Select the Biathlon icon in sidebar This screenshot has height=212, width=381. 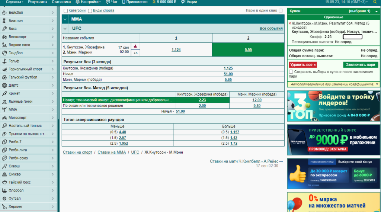pos(4,20)
